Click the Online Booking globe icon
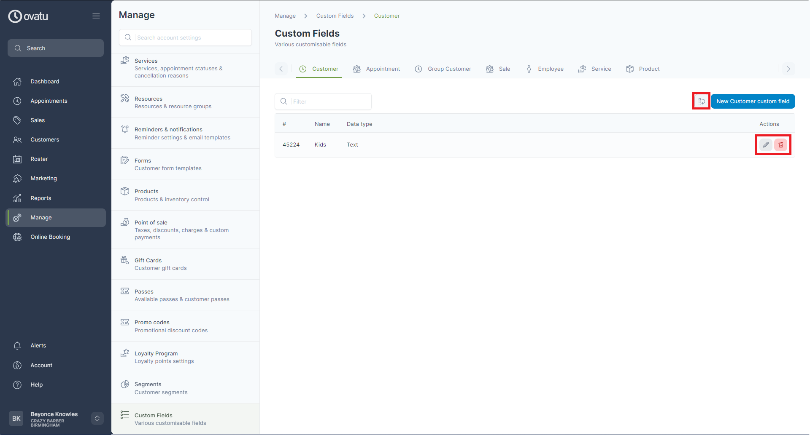Viewport: 810px width, 435px height. (17, 237)
